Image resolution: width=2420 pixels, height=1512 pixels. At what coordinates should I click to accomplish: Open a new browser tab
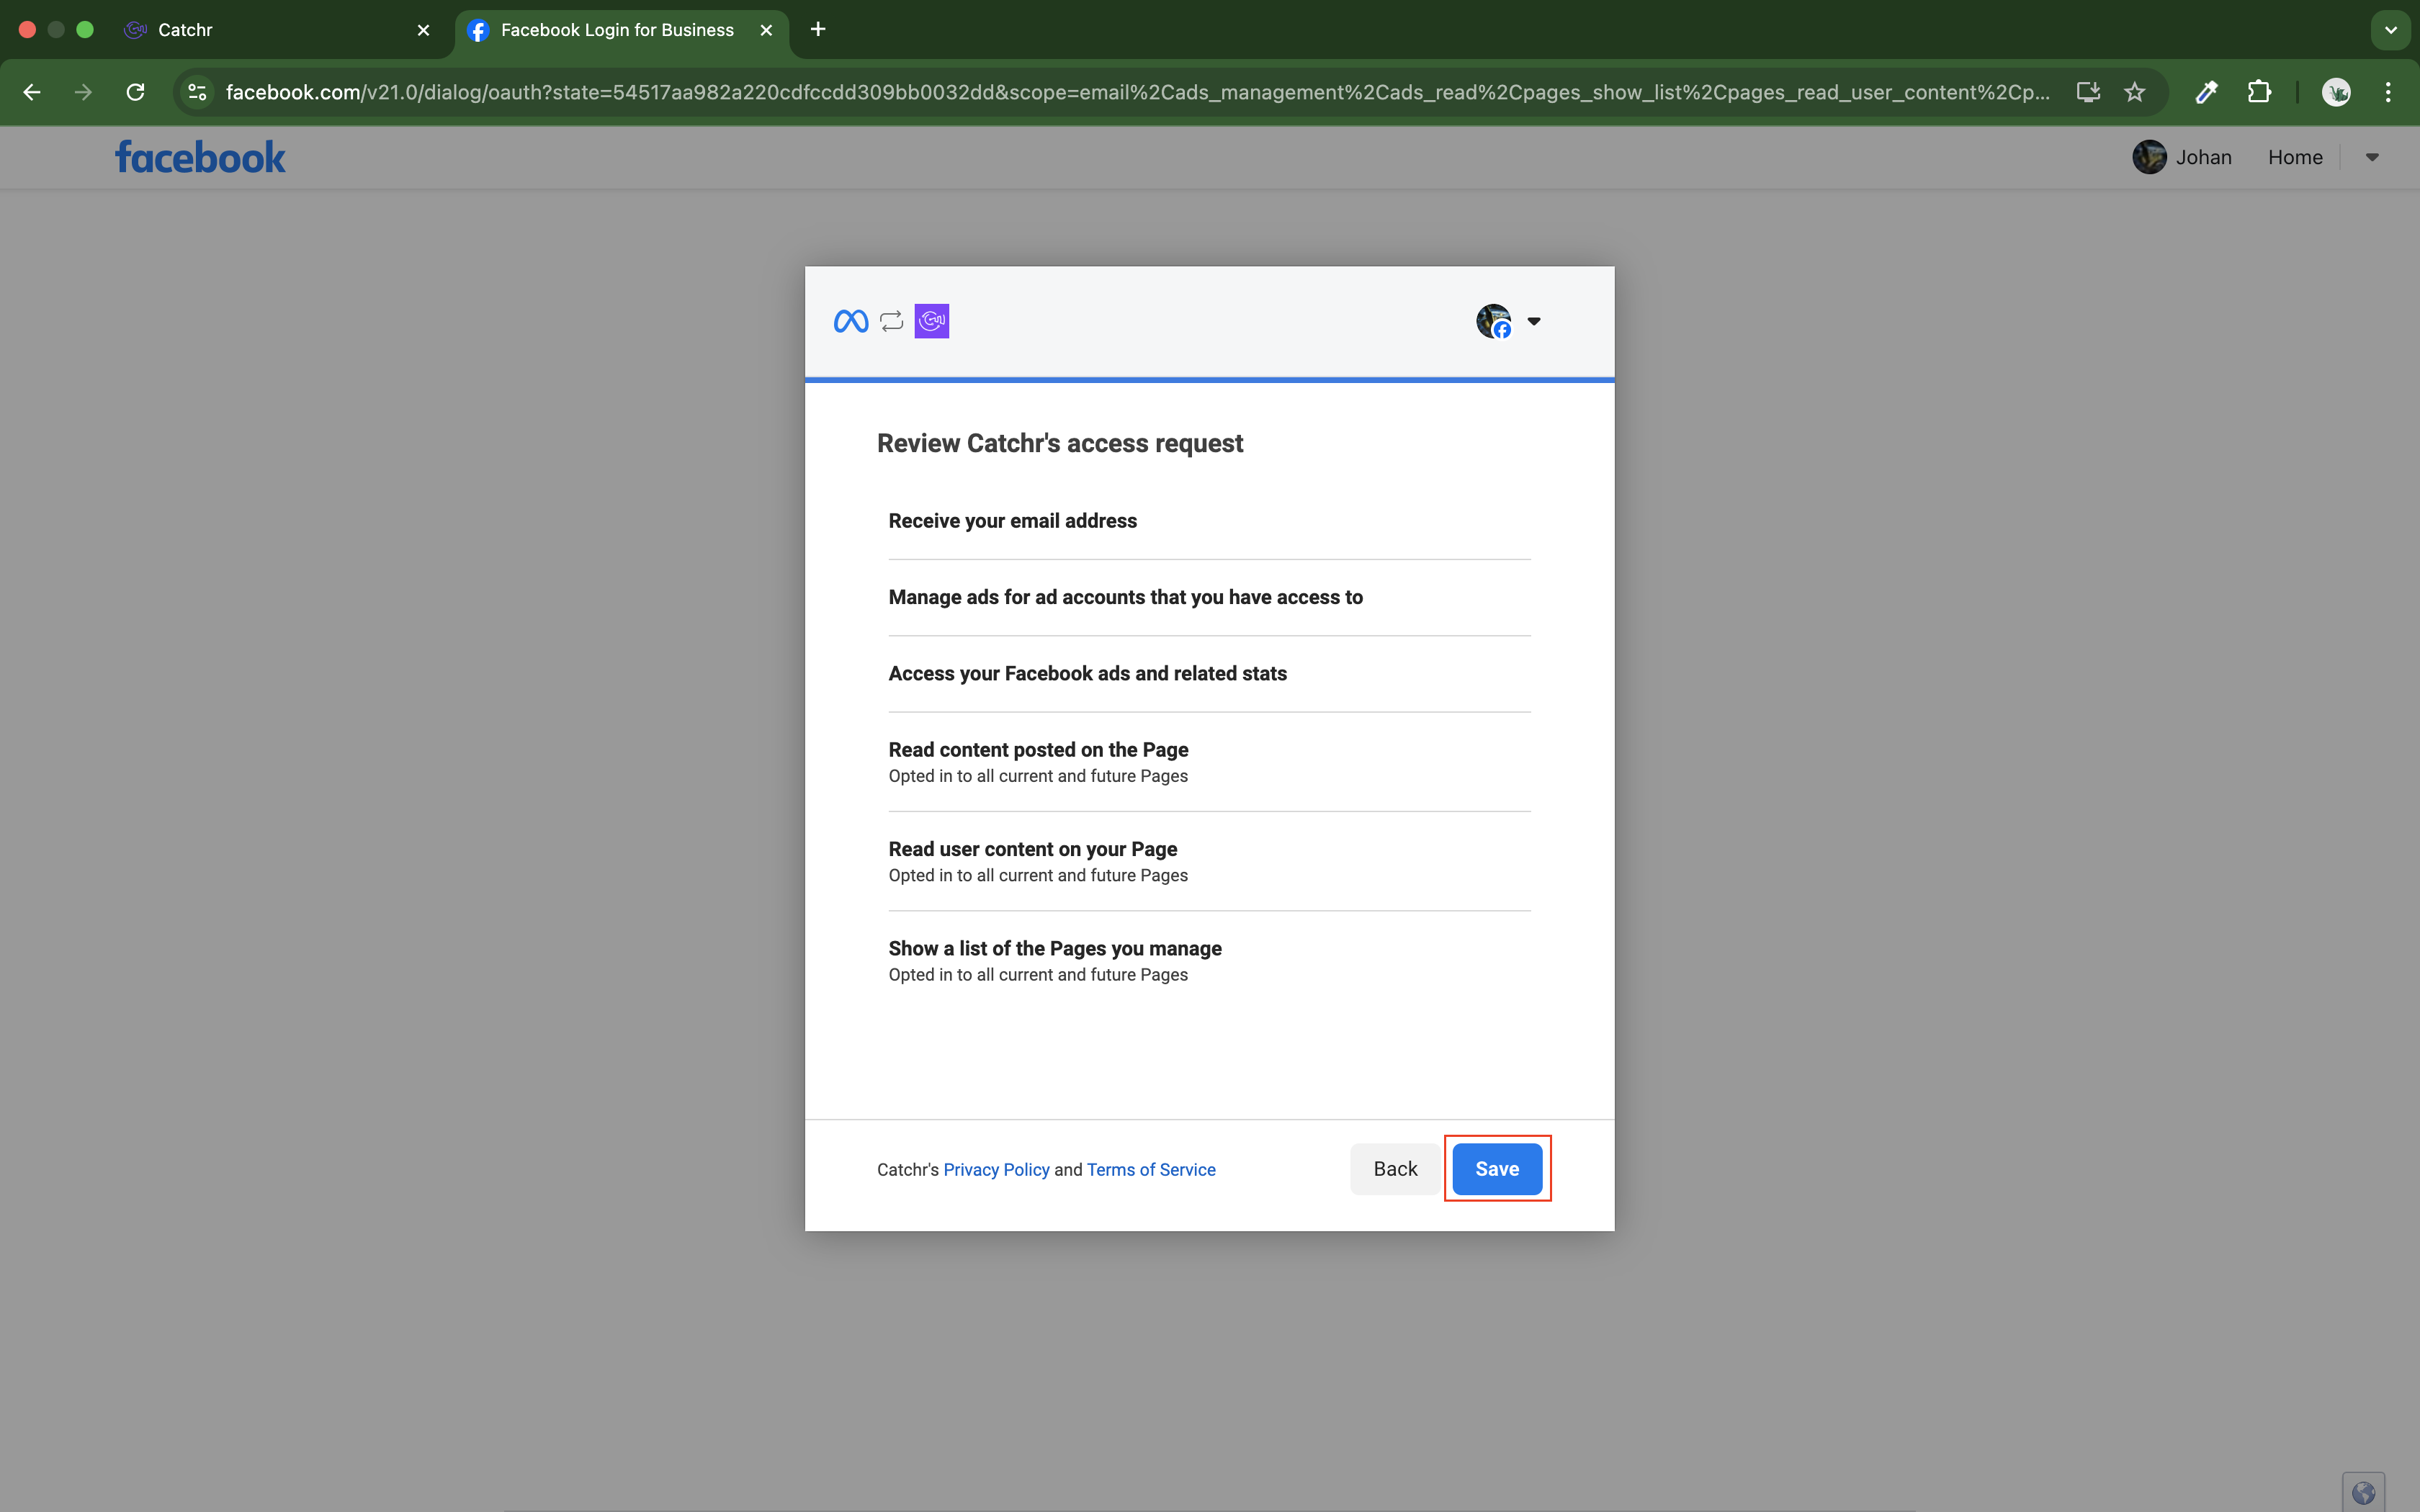click(818, 29)
